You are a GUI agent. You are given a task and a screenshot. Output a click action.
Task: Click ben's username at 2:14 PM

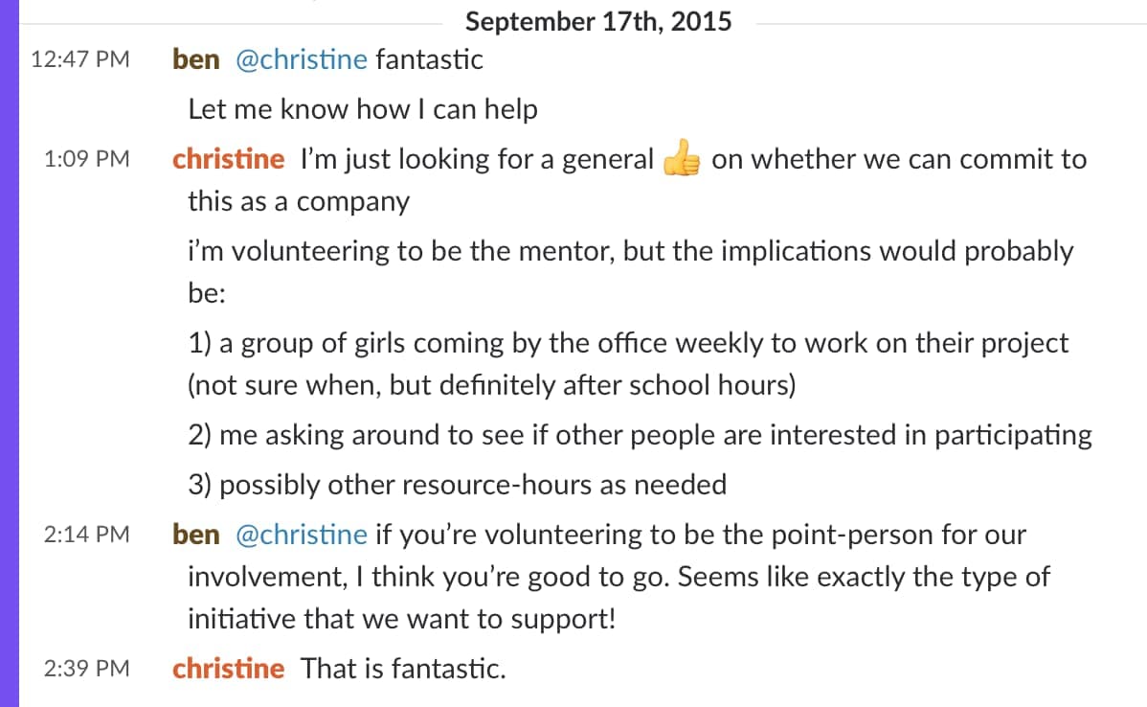click(x=196, y=535)
